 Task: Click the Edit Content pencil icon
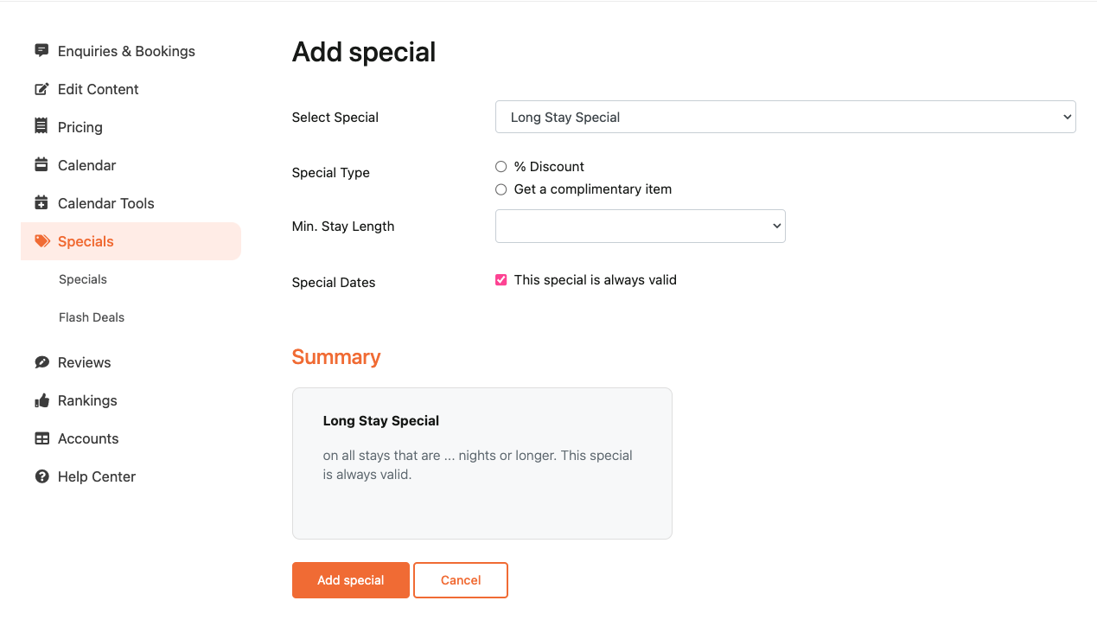pyautogui.click(x=41, y=89)
